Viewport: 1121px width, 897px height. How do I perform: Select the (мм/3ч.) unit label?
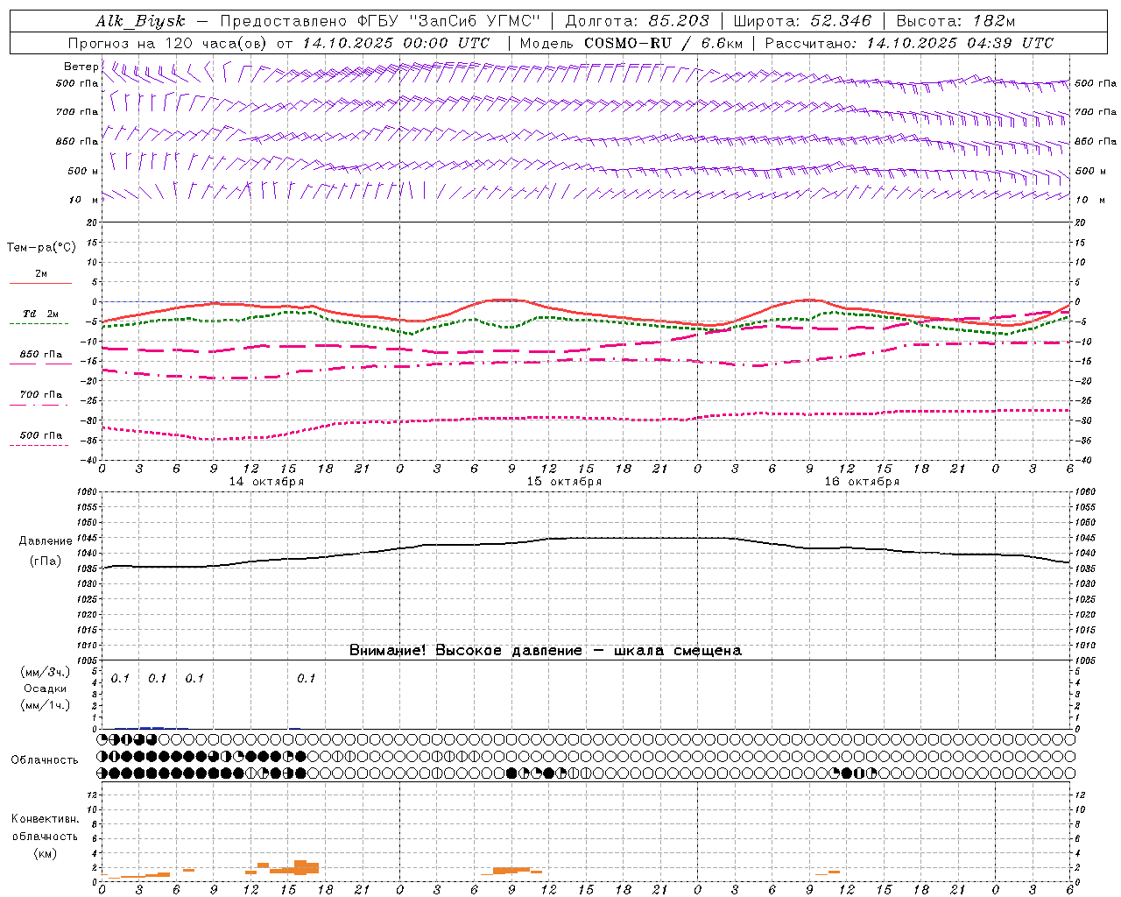(x=46, y=673)
